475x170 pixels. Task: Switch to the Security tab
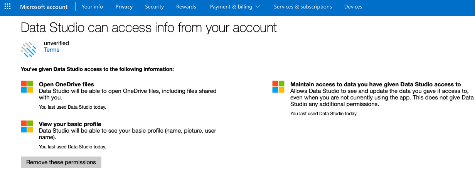point(154,7)
